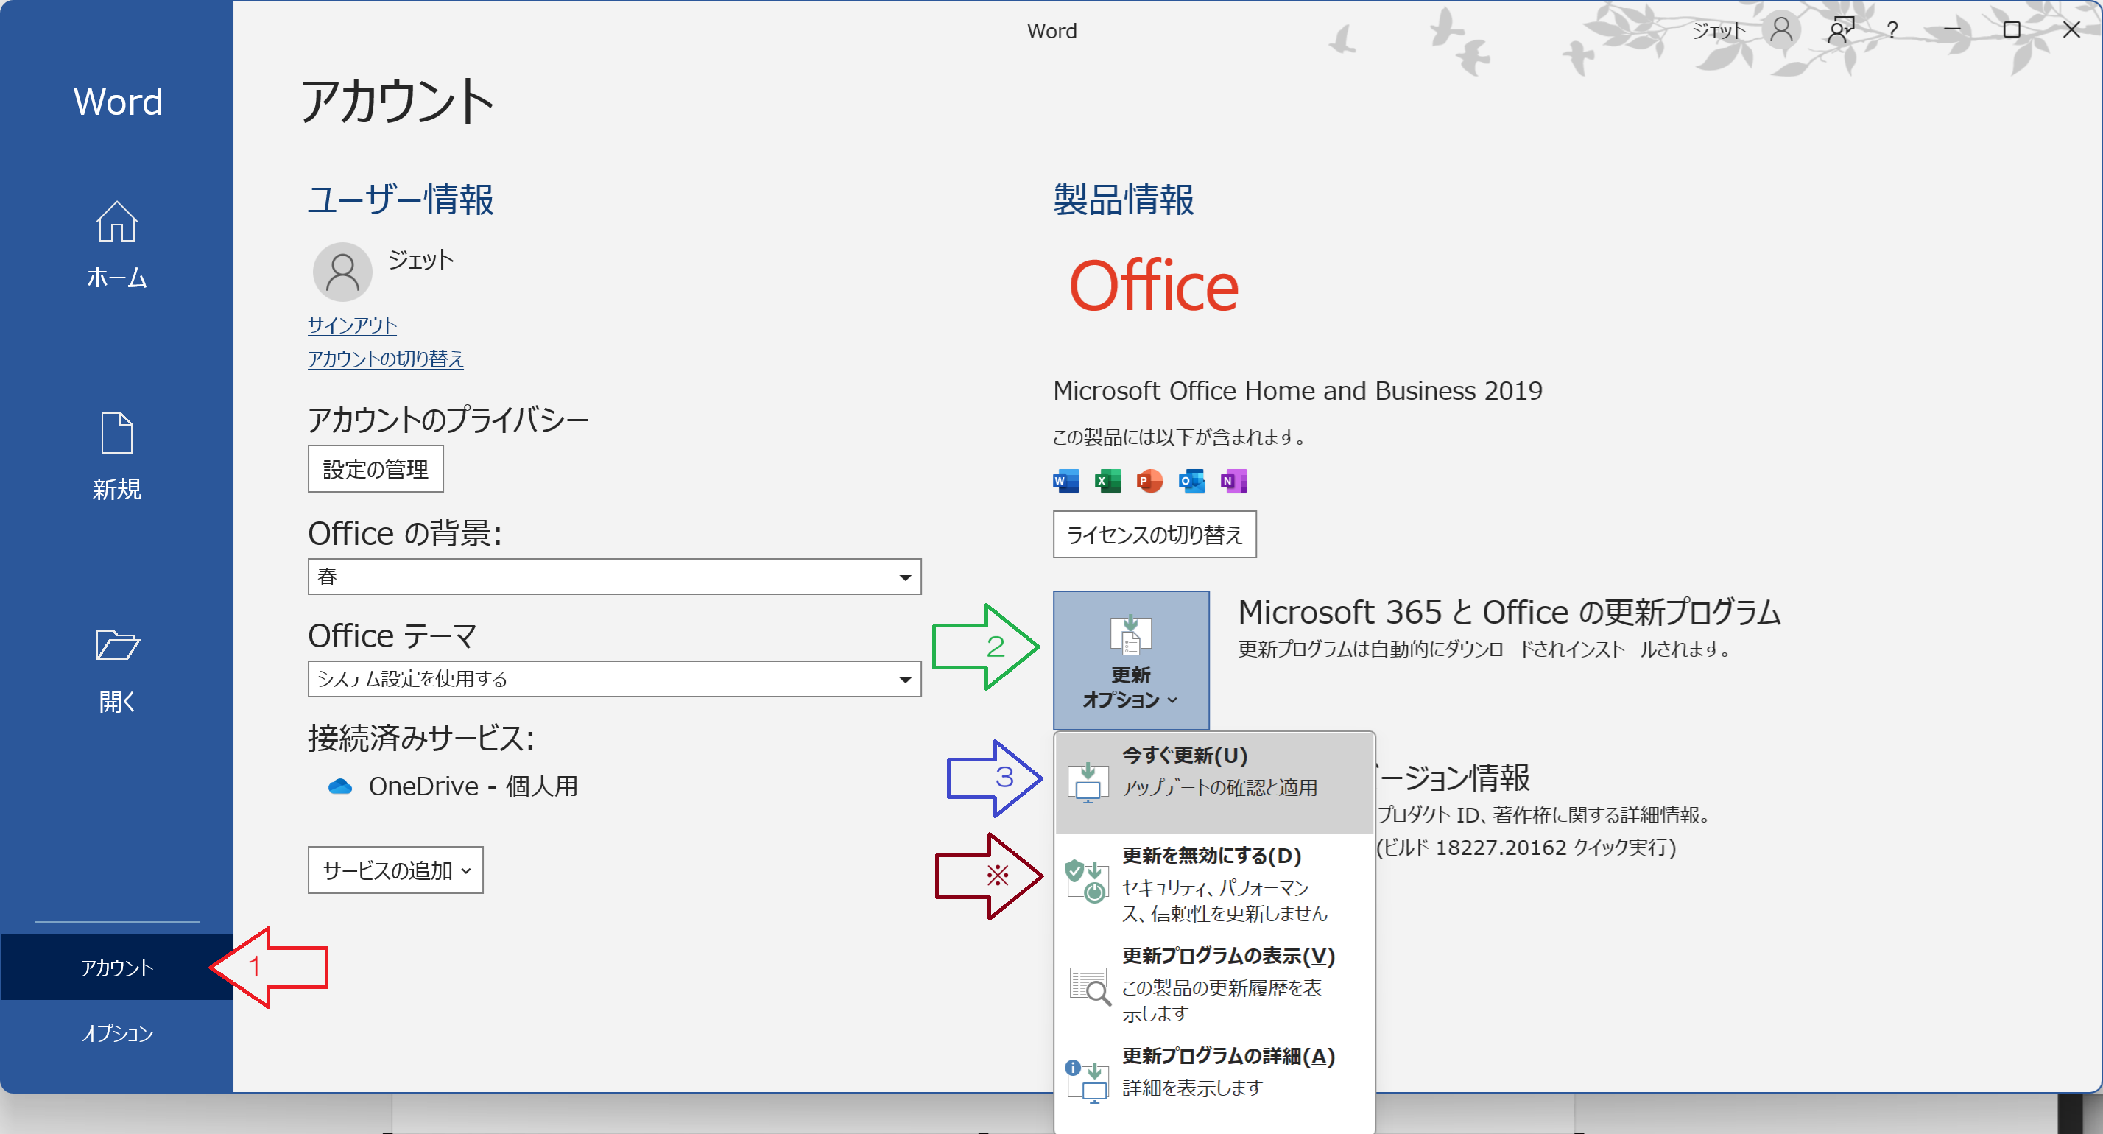Click the Microsoft Office Home and Business 2019 text
The width and height of the screenshot is (2103, 1134).
tap(1297, 390)
